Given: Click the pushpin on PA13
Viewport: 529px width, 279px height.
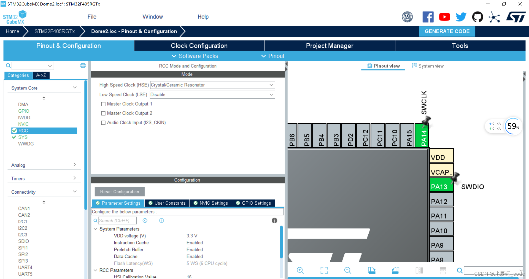Looking at the screenshot, I should click(x=455, y=178).
